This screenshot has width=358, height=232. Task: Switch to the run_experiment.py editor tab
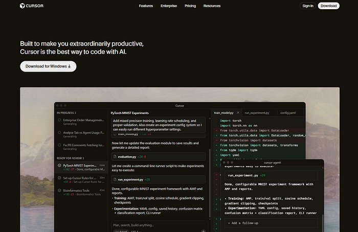tap(257, 112)
